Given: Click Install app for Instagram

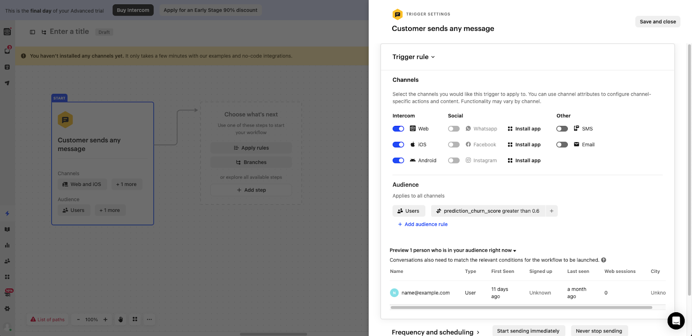Looking at the screenshot, I should [x=524, y=160].
